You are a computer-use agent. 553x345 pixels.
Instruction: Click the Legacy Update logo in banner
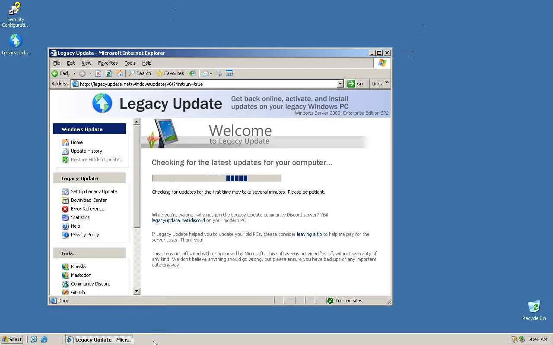click(102, 103)
